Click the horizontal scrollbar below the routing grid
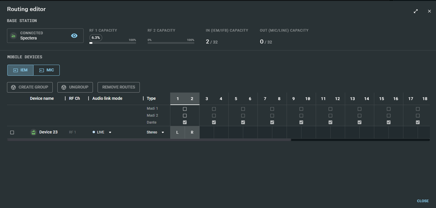The image size is (436, 208). click(149, 140)
